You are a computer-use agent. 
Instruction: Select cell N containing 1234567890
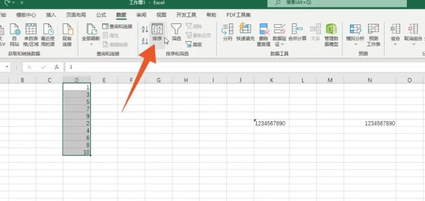click(370, 124)
